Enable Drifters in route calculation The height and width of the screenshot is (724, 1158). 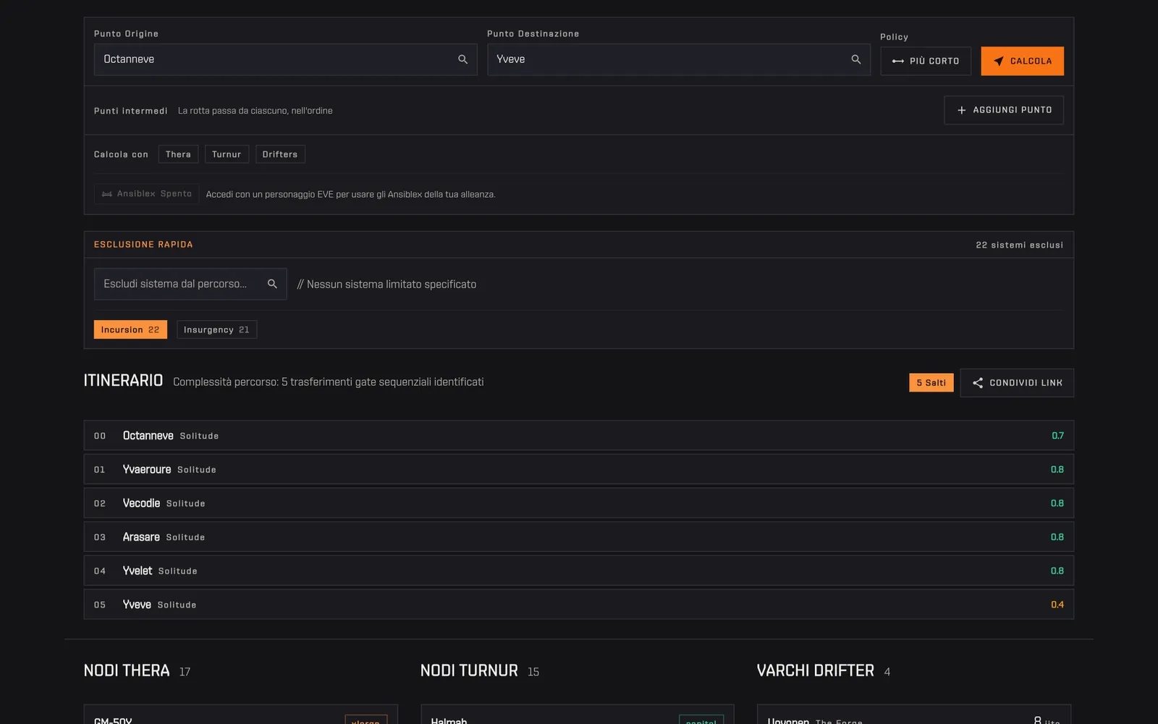pyautogui.click(x=280, y=154)
